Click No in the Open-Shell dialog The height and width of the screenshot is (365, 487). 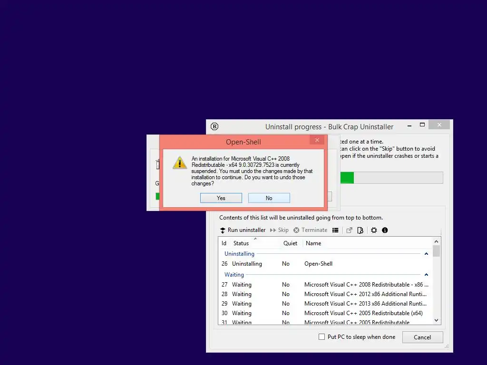269,198
